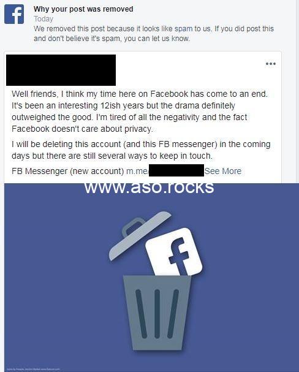Click the blue delete-Facebook image thumbnail
The image size is (299, 372).
pyautogui.click(x=152, y=278)
